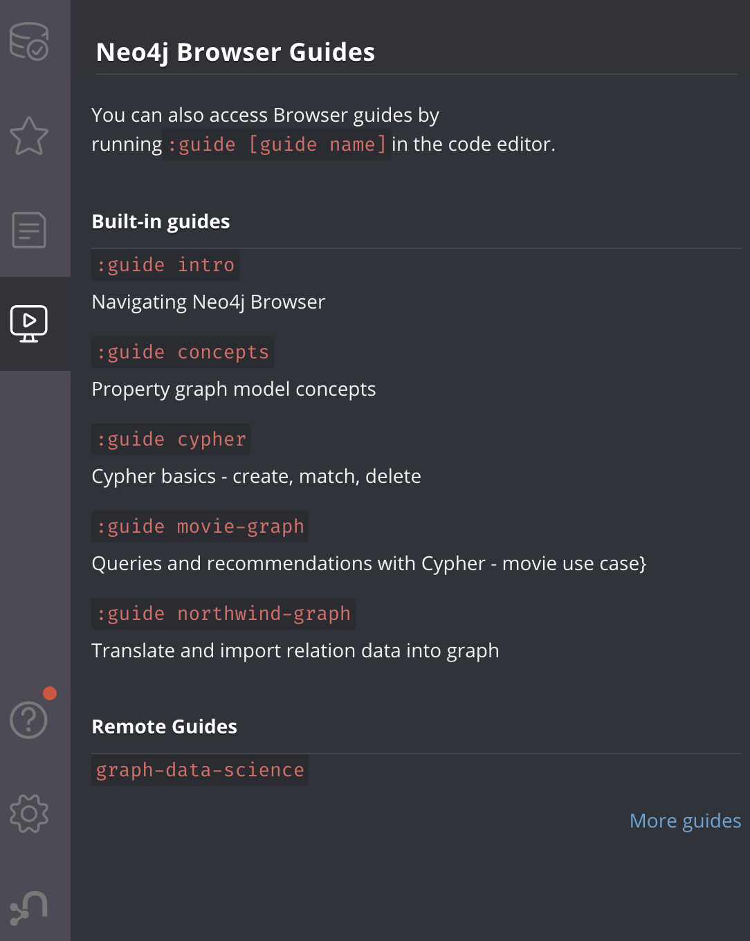Run the :guide intro command

165,264
